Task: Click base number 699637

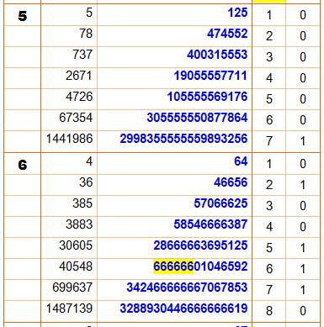Action: coord(72,287)
